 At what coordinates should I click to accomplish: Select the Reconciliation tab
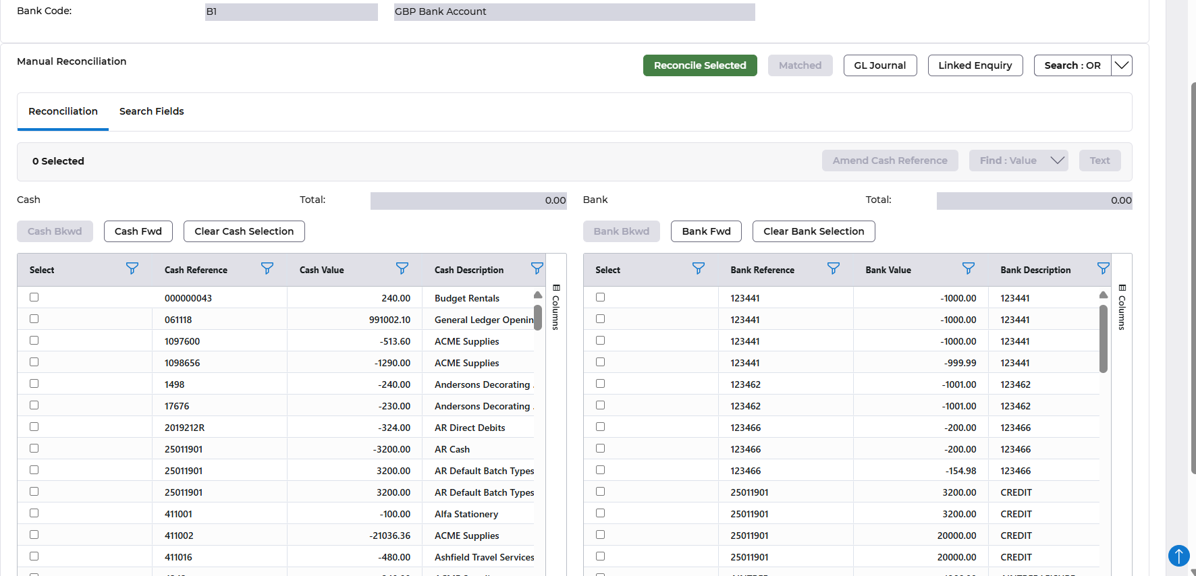click(63, 111)
